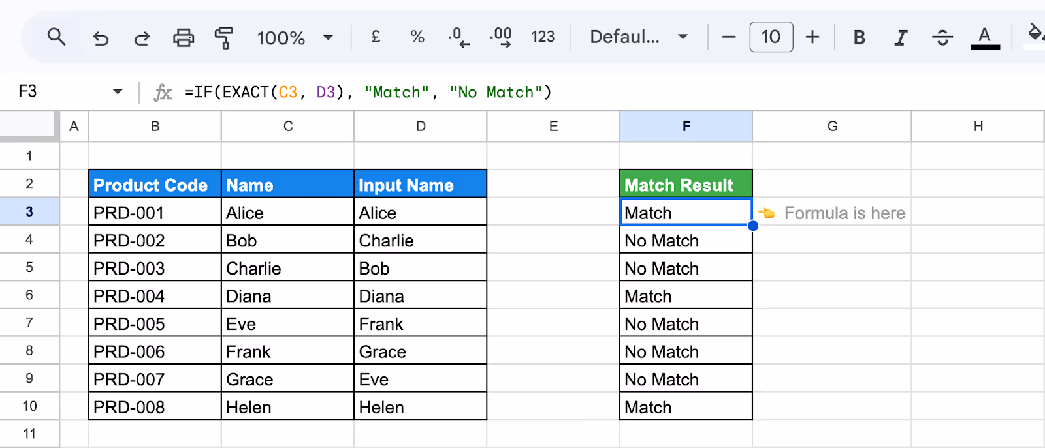1045x448 pixels.
Task: Select No Match result in row 5
Action: (x=686, y=268)
